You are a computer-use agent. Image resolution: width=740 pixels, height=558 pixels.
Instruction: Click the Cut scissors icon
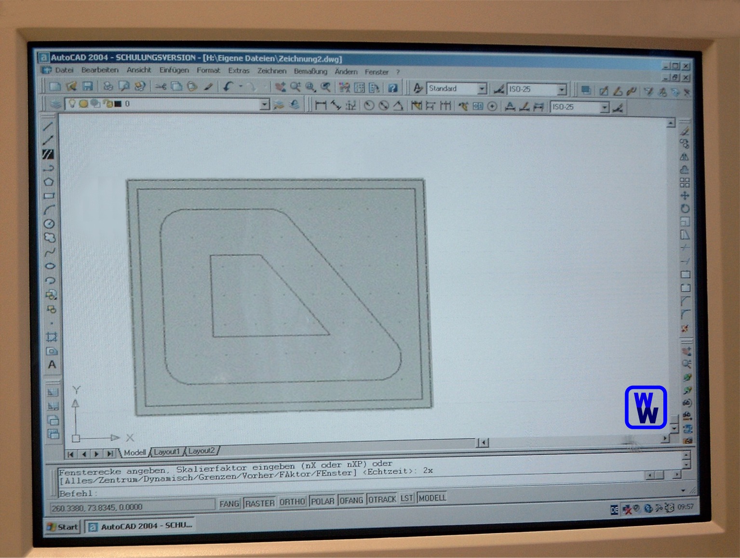click(x=161, y=87)
